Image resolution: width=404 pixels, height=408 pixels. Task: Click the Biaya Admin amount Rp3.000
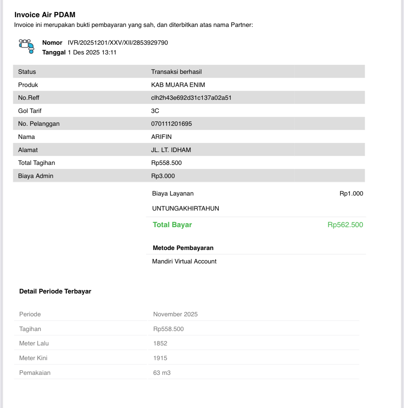click(x=163, y=176)
